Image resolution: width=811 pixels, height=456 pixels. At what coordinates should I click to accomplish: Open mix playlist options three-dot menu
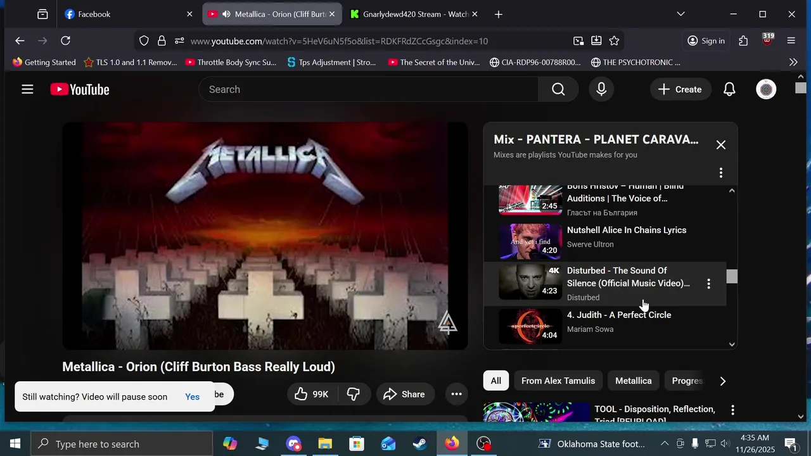[x=721, y=173]
